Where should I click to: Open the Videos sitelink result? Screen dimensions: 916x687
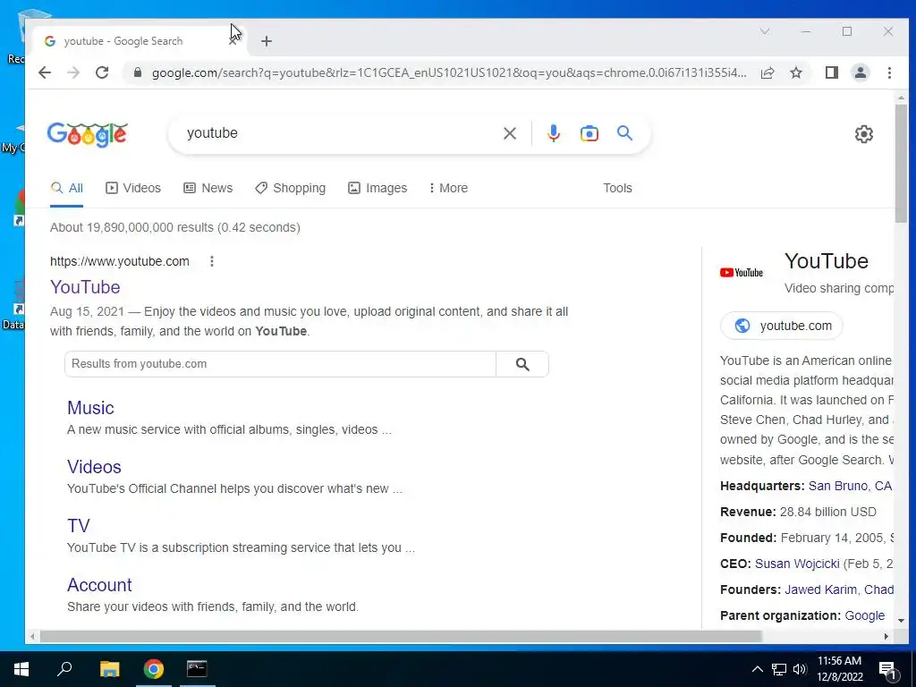[94, 467]
